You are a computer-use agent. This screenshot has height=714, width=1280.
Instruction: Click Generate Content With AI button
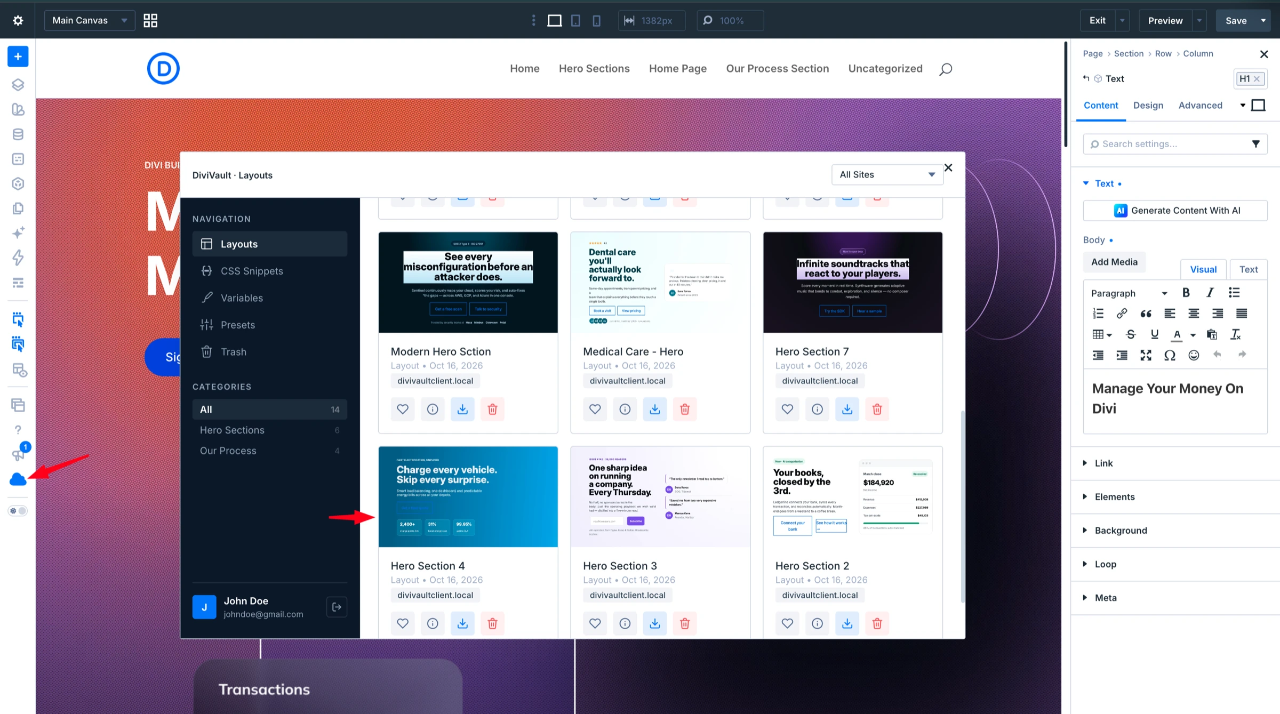[x=1175, y=211]
